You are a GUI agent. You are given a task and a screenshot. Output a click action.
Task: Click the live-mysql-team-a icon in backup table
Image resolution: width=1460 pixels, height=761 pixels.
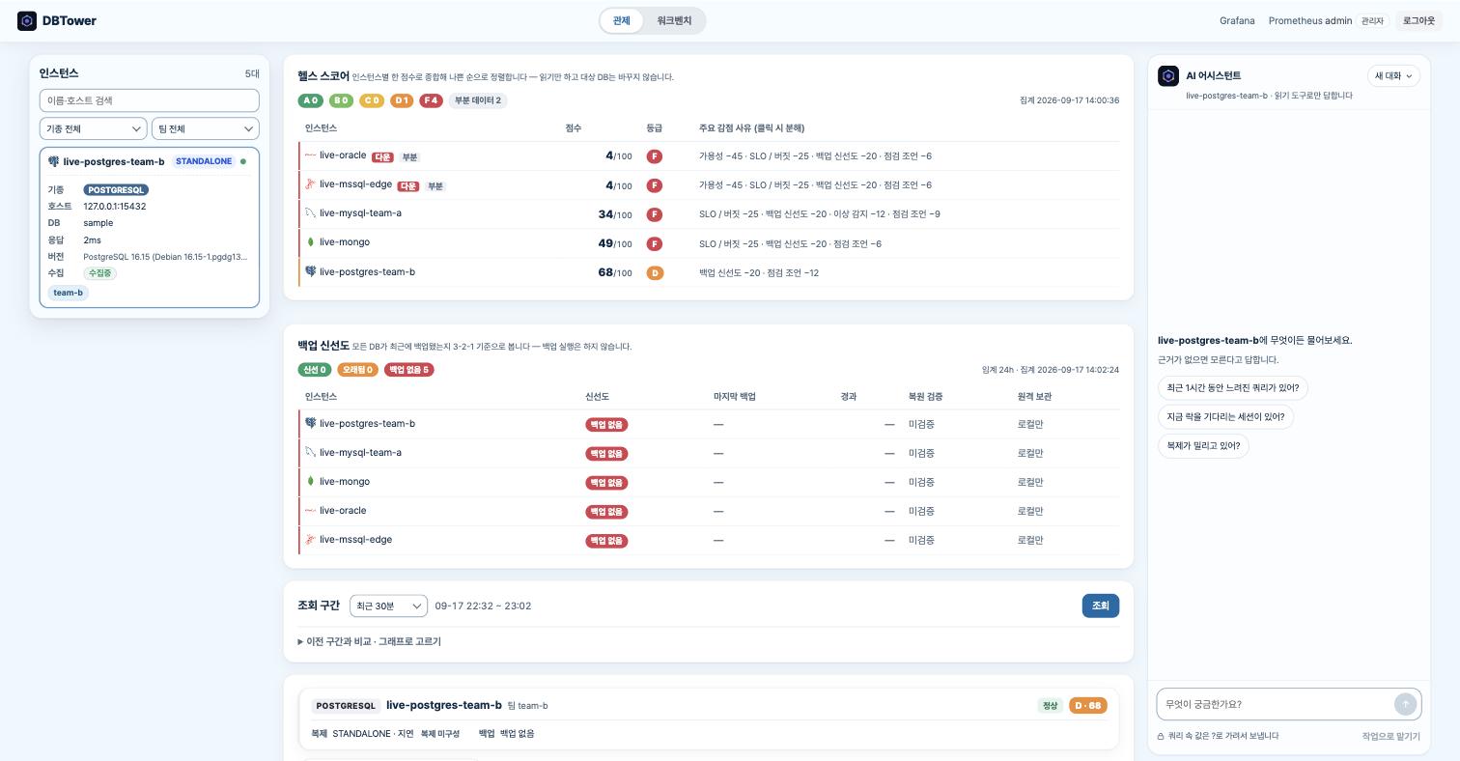pos(310,452)
